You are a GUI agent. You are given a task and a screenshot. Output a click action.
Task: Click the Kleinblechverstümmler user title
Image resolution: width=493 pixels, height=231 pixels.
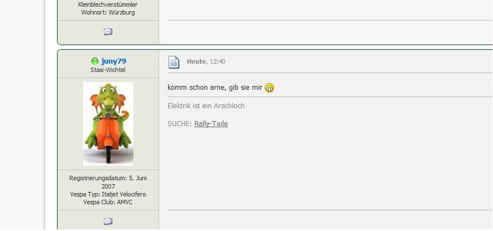(x=108, y=4)
